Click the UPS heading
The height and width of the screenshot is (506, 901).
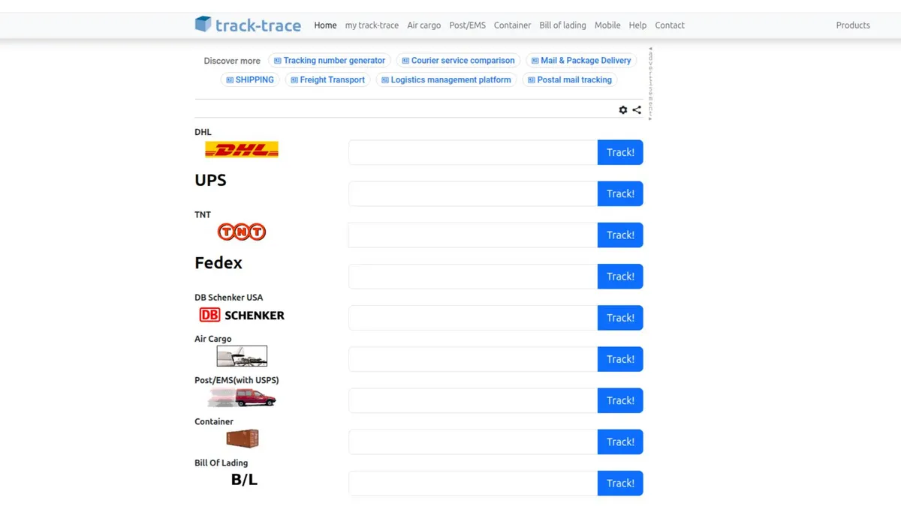click(x=210, y=180)
